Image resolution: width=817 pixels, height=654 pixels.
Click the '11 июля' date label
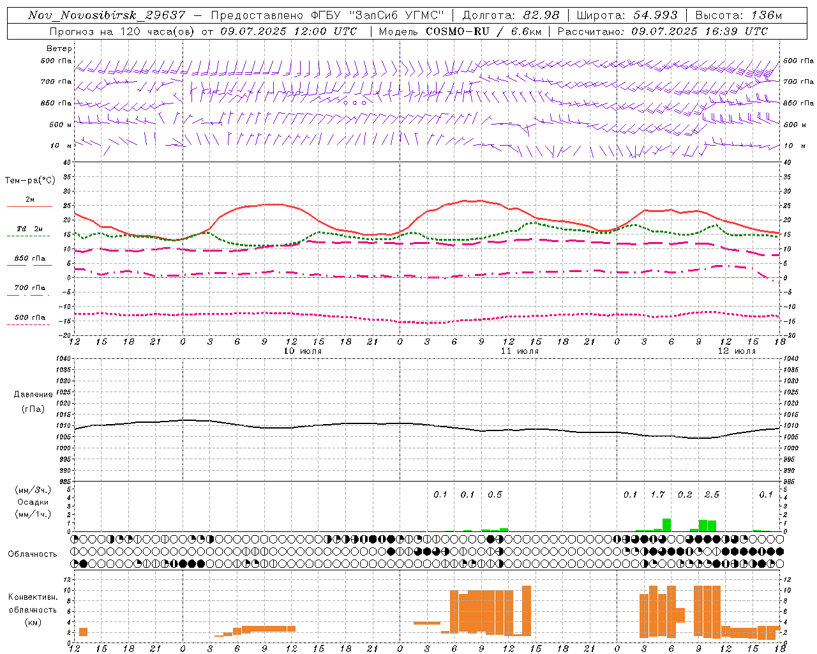[520, 351]
